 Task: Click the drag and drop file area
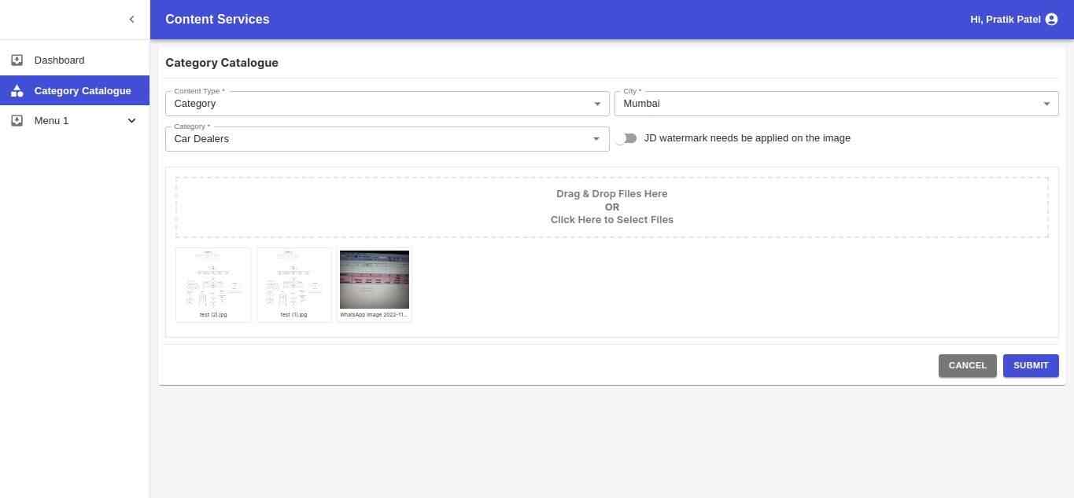click(x=611, y=207)
